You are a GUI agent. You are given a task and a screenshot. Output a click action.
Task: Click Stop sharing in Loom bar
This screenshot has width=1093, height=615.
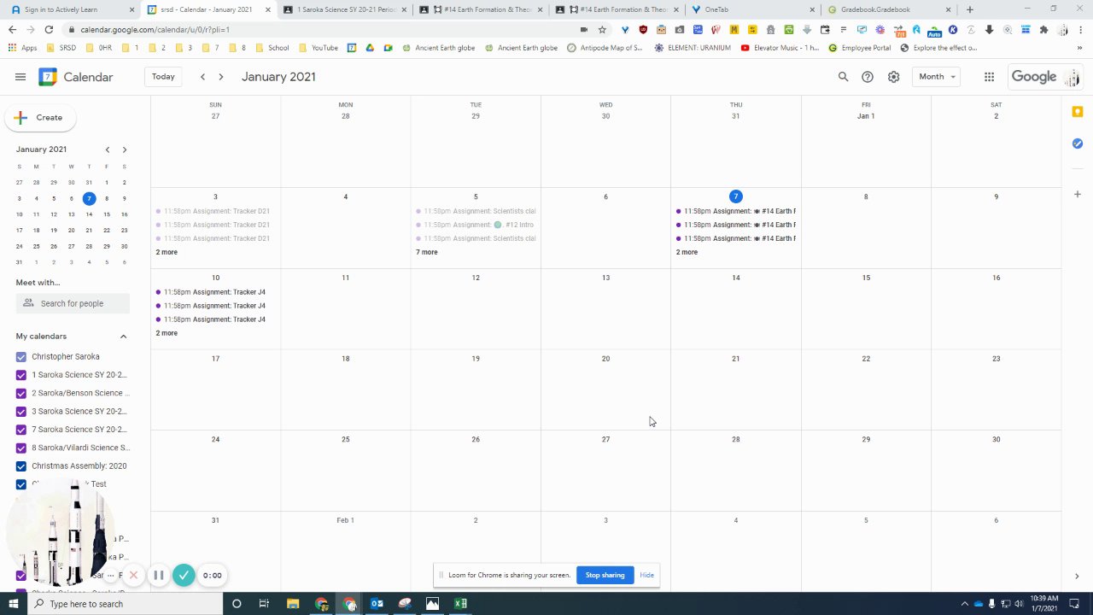pyautogui.click(x=605, y=575)
